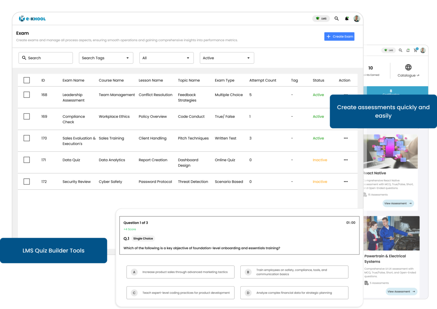The height and width of the screenshot is (309, 437).
Task: Open the All filter dropdown
Action: tap(166, 58)
